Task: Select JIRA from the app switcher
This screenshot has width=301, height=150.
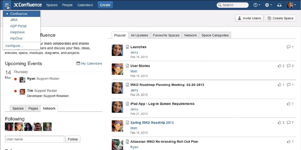Action: [14, 20]
